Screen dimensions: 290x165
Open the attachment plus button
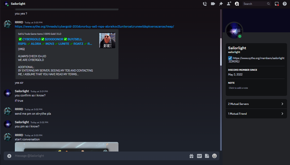(x=9, y=156)
